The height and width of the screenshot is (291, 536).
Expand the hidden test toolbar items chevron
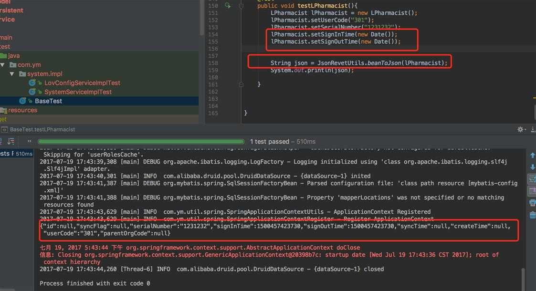click(x=29, y=141)
